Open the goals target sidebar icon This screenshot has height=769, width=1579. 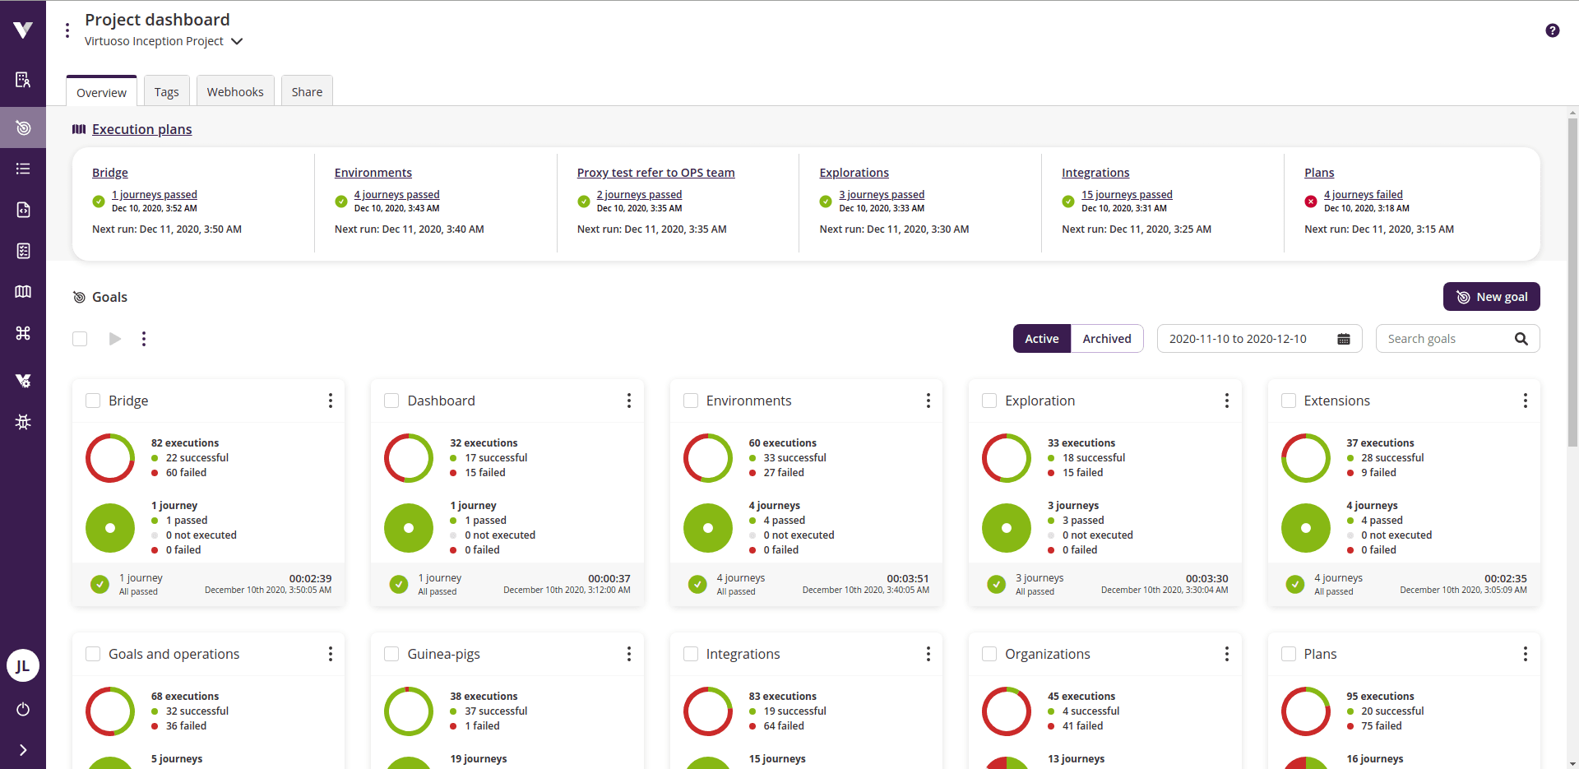click(23, 127)
